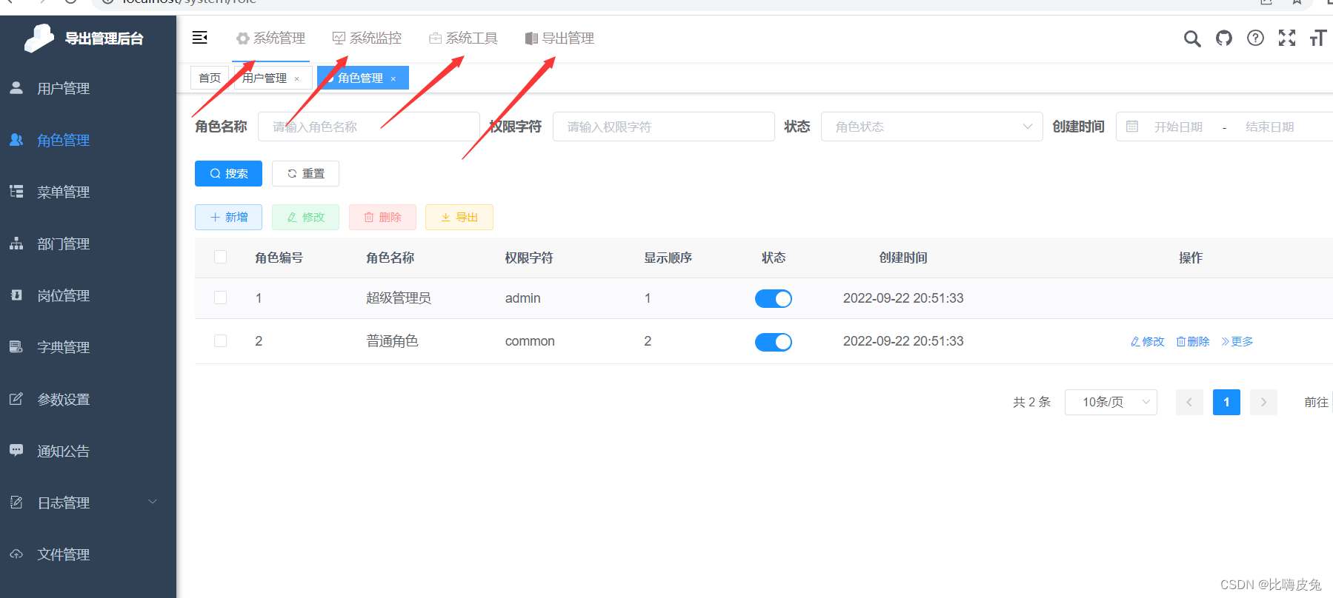Click the green 修改 toolbar button

tap(305, 217)
